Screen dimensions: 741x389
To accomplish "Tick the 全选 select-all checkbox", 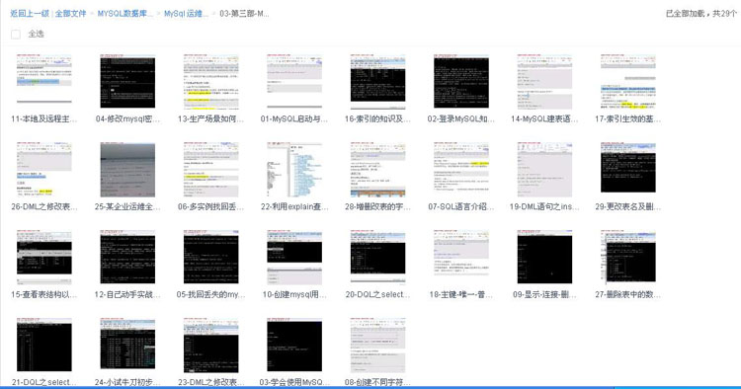I will pyautogui.click(x=16, y=34).
